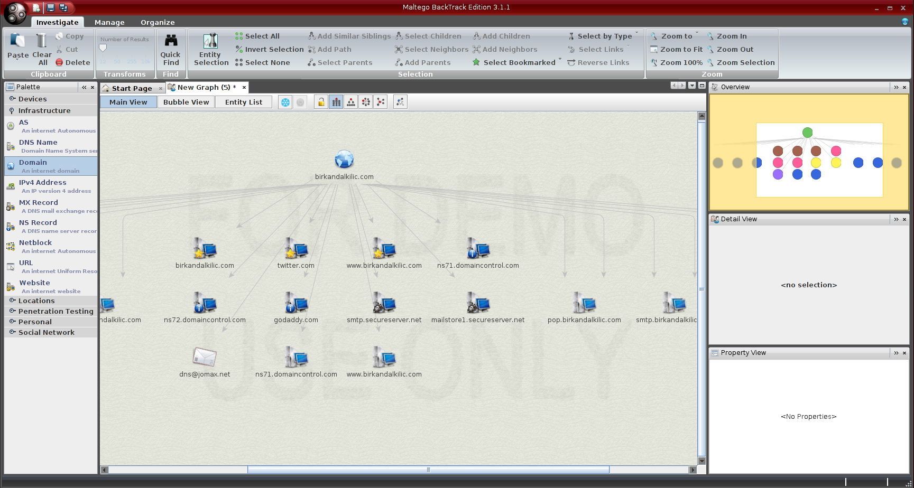Click Zoom In

click(x=727, y=36)
